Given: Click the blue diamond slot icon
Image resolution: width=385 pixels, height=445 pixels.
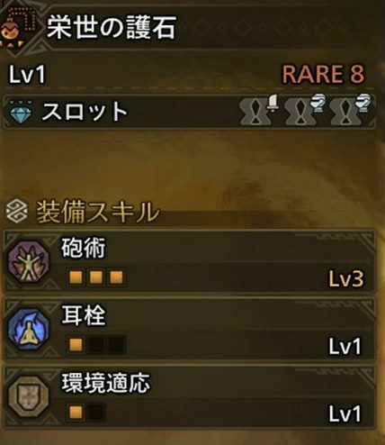Looking at the screenshot, I should 20,114.
